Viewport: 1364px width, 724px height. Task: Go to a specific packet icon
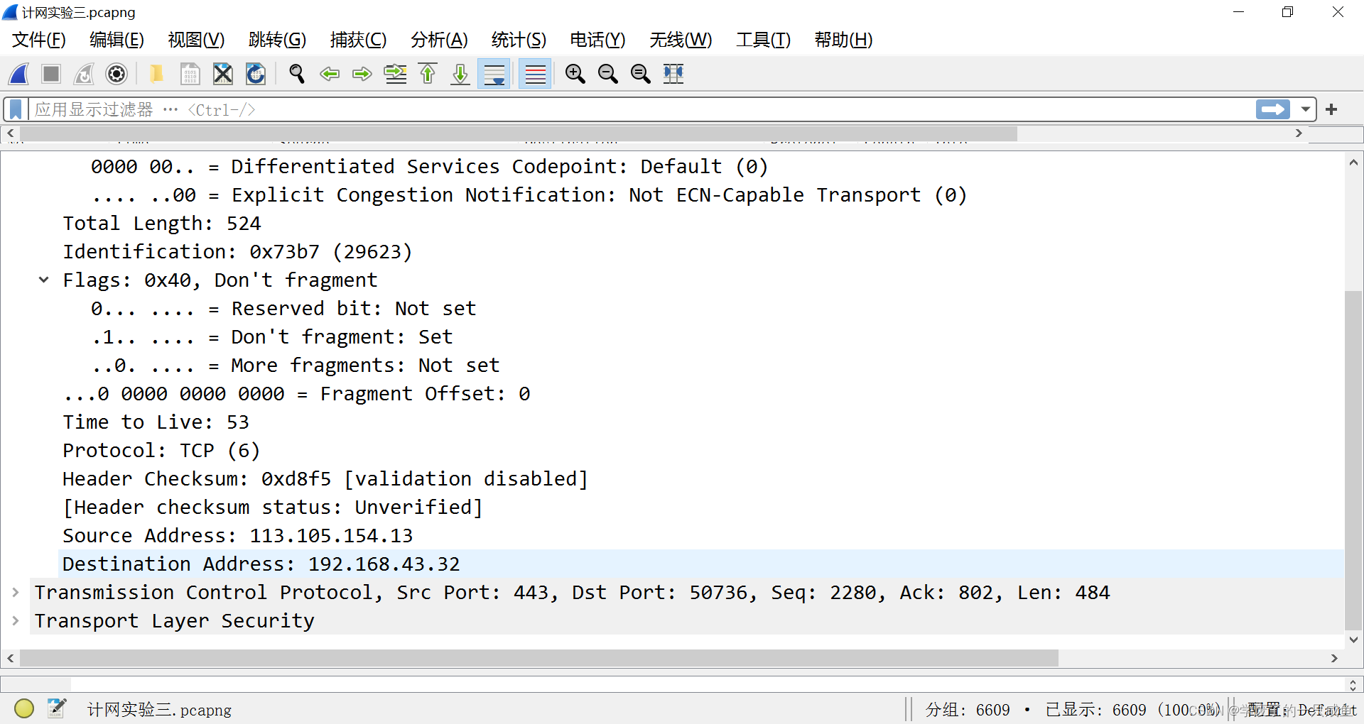[x=396, y=74]
